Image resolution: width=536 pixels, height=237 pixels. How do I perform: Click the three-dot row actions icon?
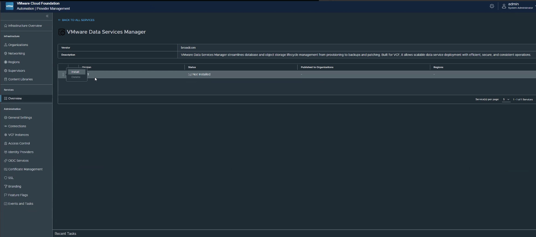pos(63,74)
